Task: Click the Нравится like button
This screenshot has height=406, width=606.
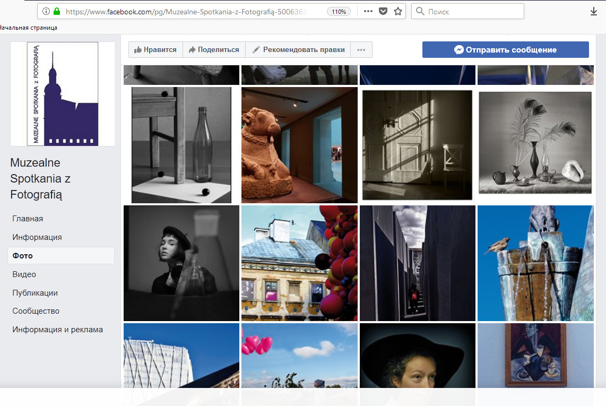Action: 155,49
